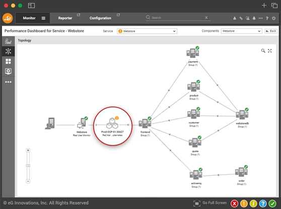Filter by blue unknown status icon
The width and height of the screenshot is (281, 209).
click(263, 203)
